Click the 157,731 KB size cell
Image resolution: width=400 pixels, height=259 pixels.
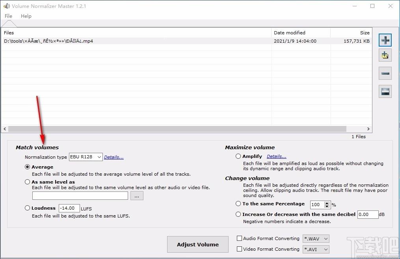click(x=356, y=41)
